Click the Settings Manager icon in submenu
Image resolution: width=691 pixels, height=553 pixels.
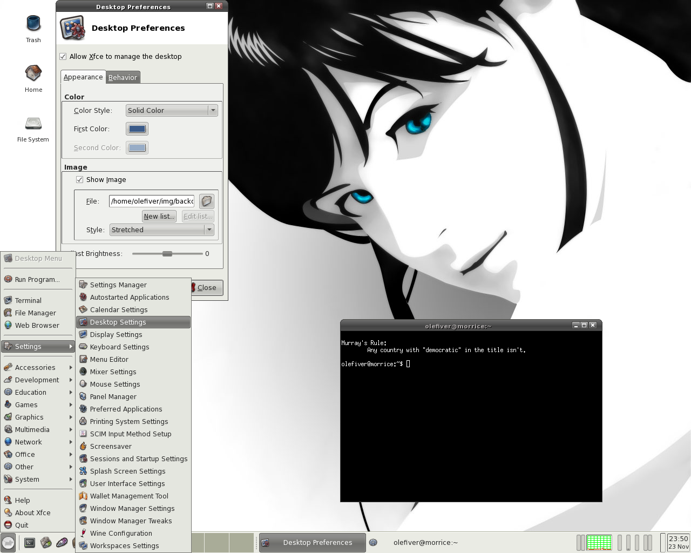point(83,285)
